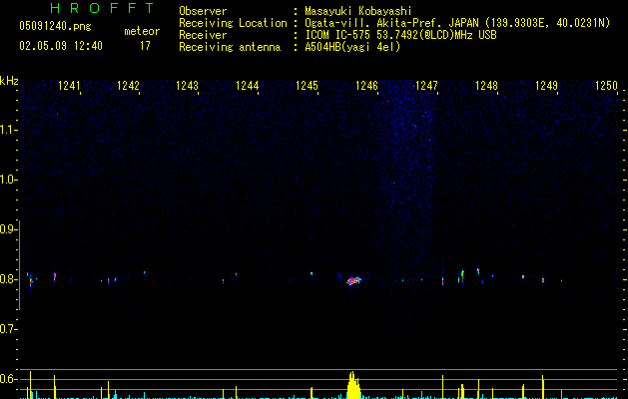628x399 pixels.
Task: Select the ICOM IC-575 53.7492 MHz USB text
Action: click(400, 35)
